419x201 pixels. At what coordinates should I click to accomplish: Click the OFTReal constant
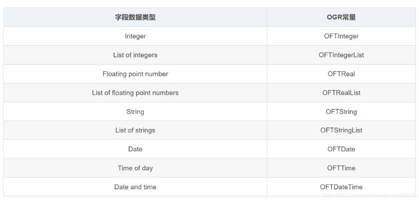coord(341,74)
